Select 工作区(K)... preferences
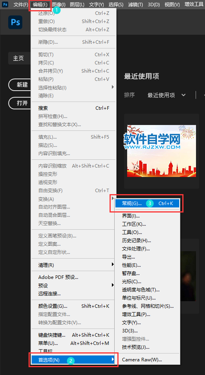This screenshot has width=205, height=375. (x=147, y=224)
